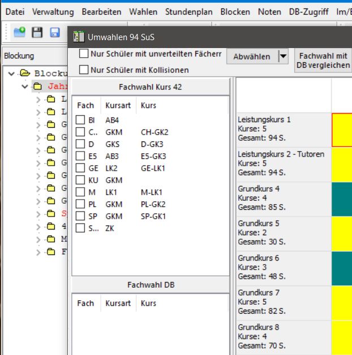Select the Grundkurs 8 row header
This screenshot has height=355, width=352.
point(284,337)
